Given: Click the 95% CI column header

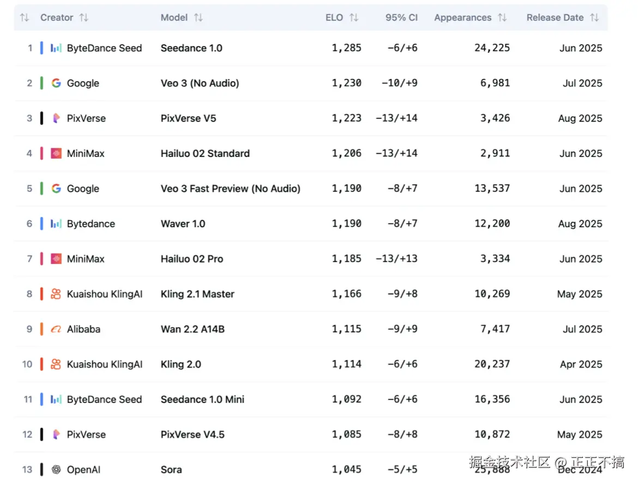Looking at the screenshot, I should pyautogui.click(x=401, y=17).
